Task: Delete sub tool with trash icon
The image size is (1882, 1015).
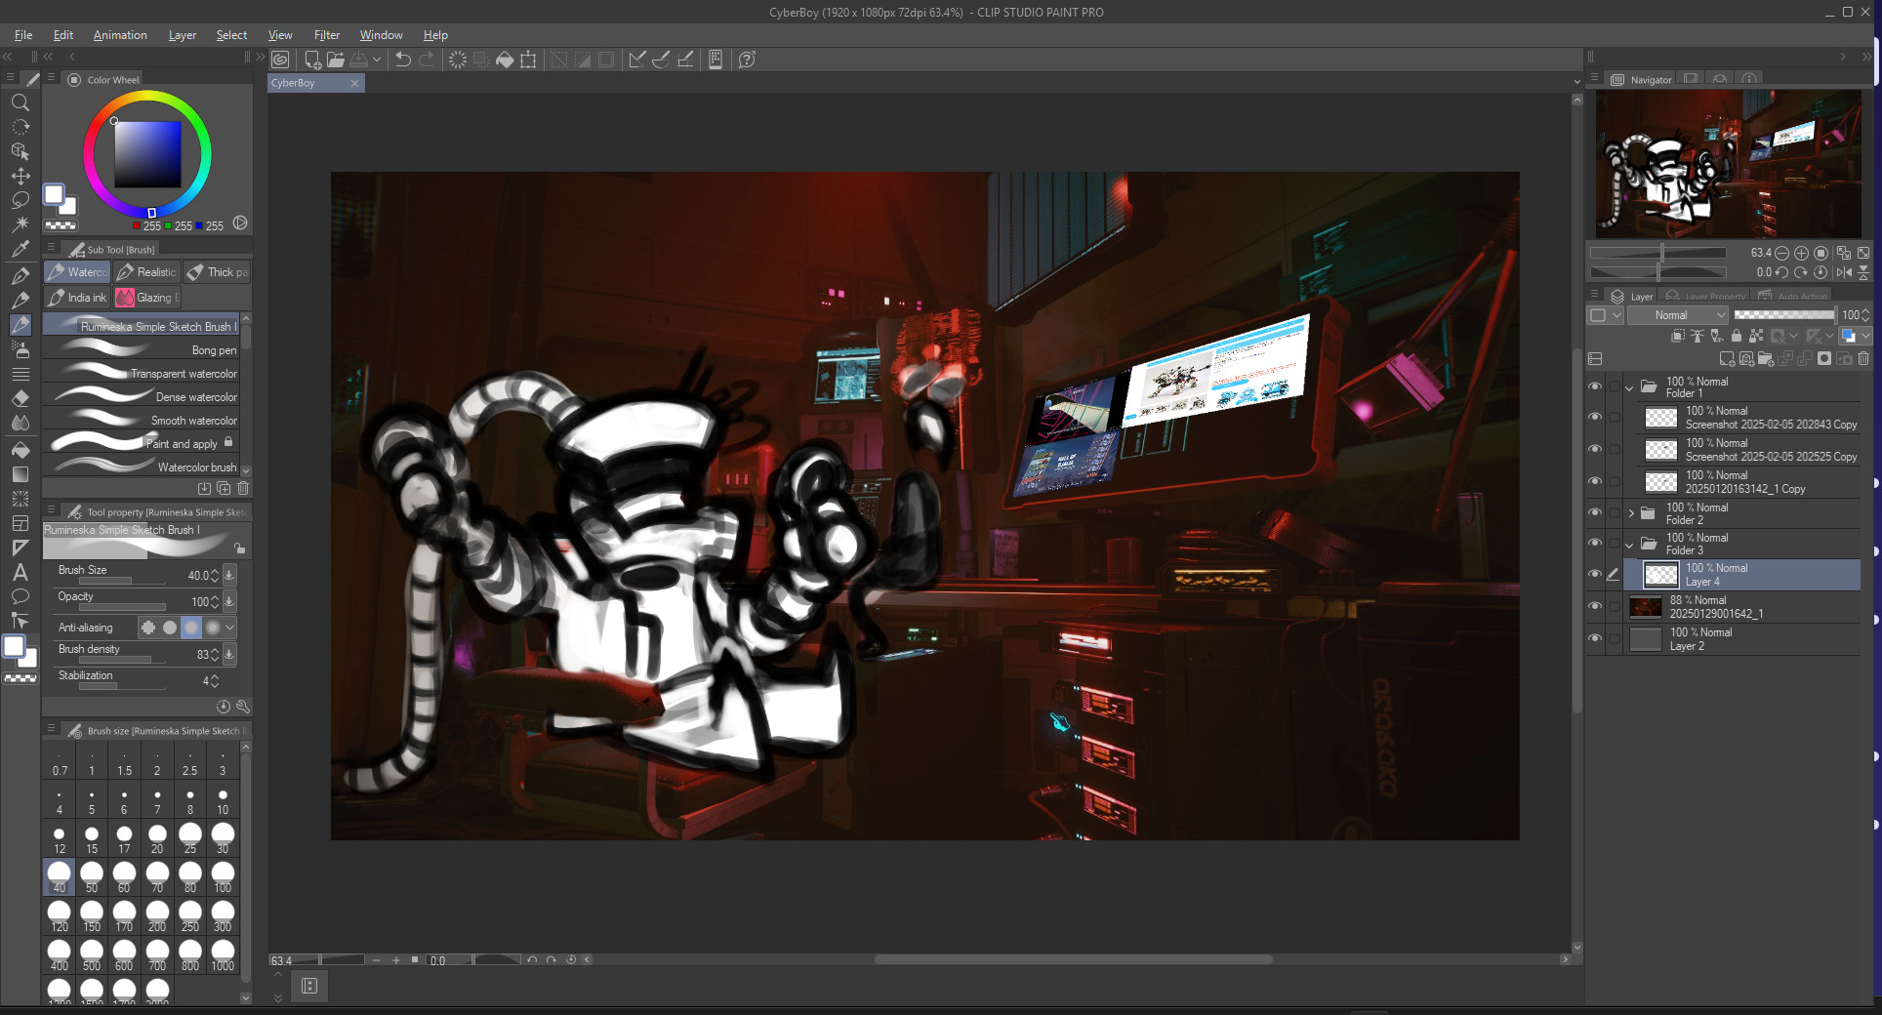Action: [x=243, y=488]
